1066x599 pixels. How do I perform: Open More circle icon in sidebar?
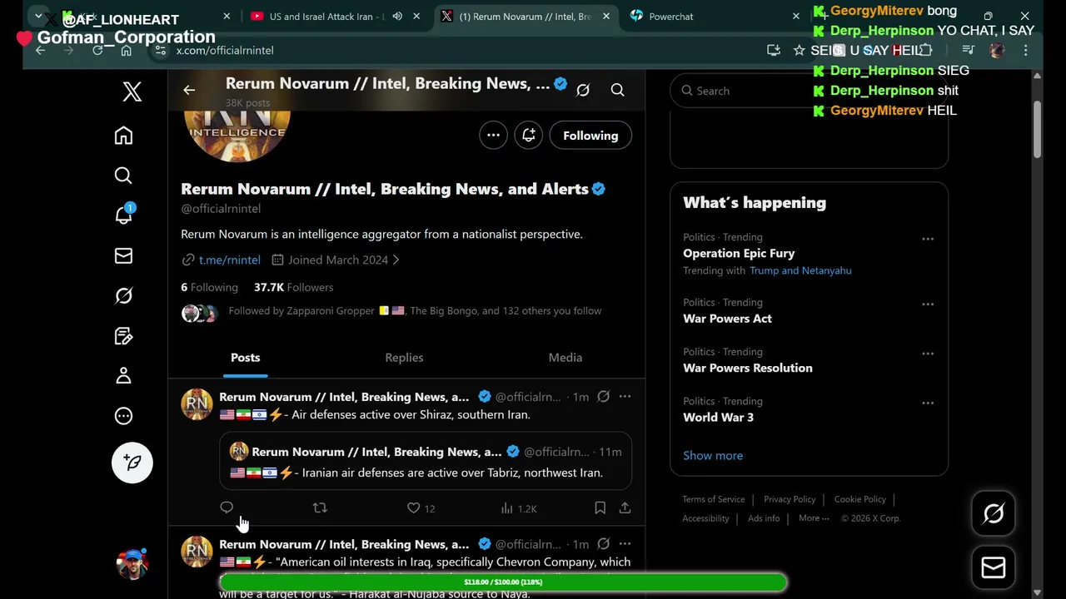(x=123, y=416)
